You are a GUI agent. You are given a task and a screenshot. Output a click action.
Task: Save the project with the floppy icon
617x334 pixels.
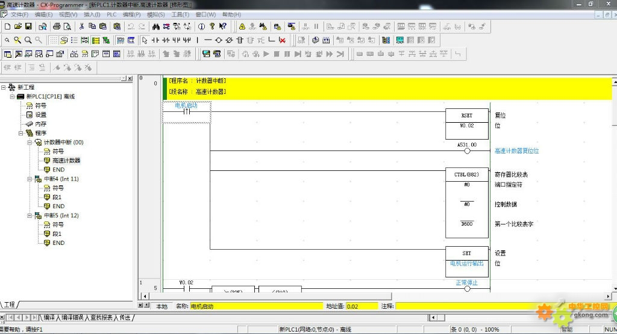pos(28,26)
